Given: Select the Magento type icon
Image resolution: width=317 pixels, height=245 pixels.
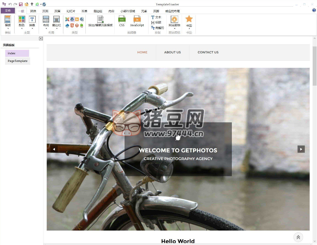Looking at the screenshot, I should 77,26.
